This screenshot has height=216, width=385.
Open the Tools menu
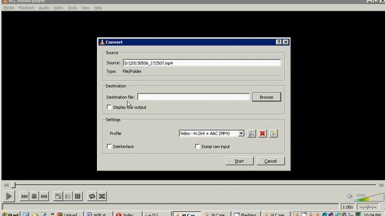(72, 8)
